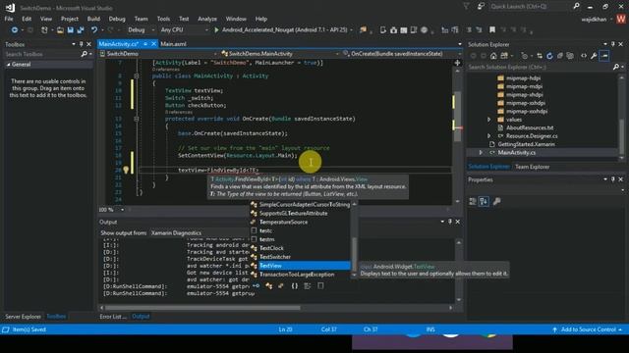Click the Sync with Active Document icon
The height and width of the screenshot is (353, 629).
(540, 56)
